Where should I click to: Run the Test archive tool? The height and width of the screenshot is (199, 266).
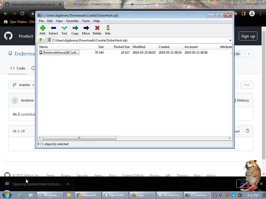click(x=64, y=30)
